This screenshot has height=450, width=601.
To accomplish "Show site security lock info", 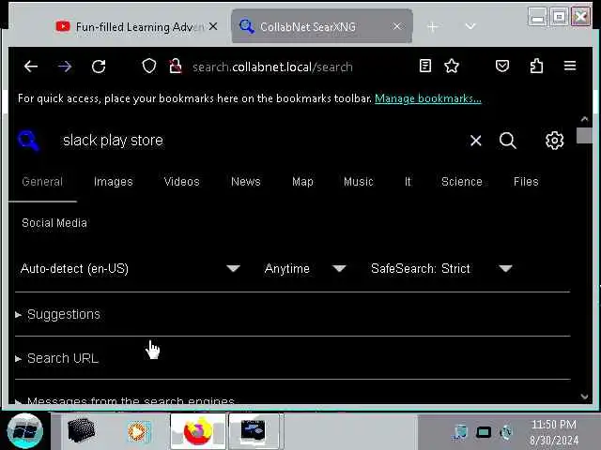I will pyautogui.click(x=176, y=67).
